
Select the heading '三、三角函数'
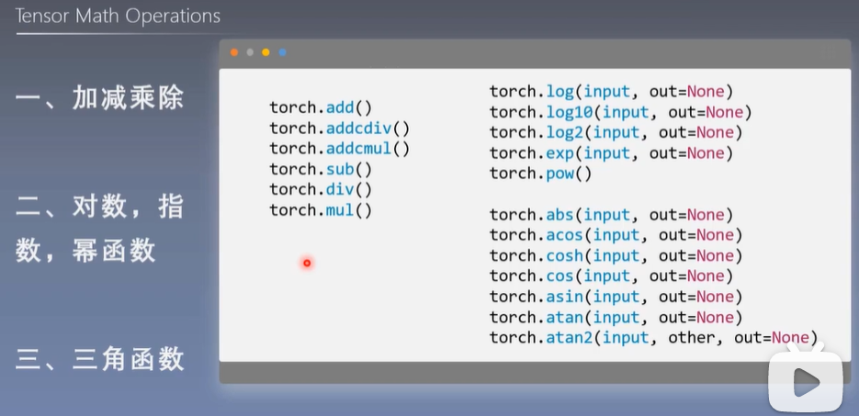click(100, 360)
